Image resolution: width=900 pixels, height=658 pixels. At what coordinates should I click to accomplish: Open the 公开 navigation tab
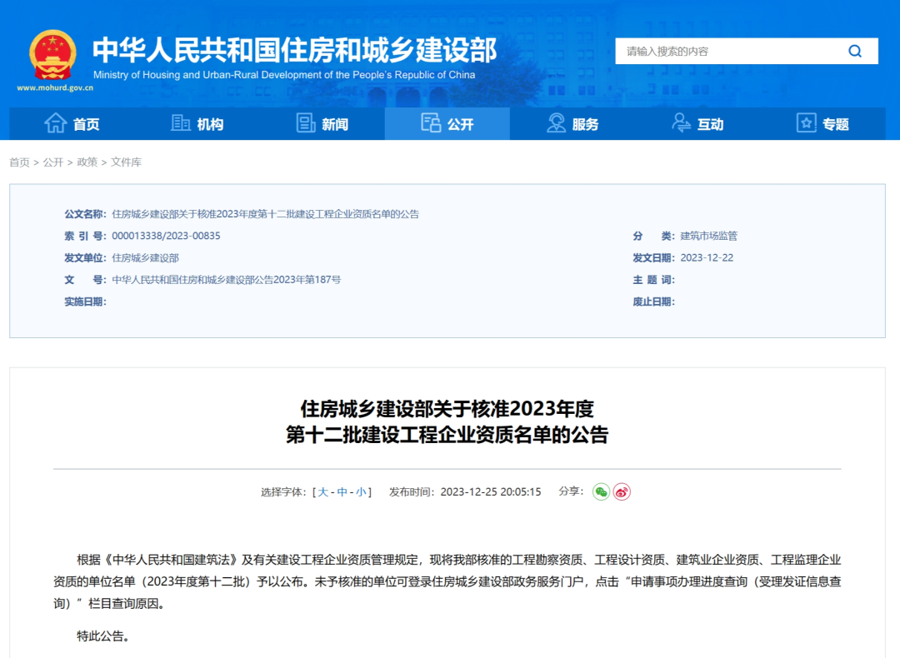(447, 123)
